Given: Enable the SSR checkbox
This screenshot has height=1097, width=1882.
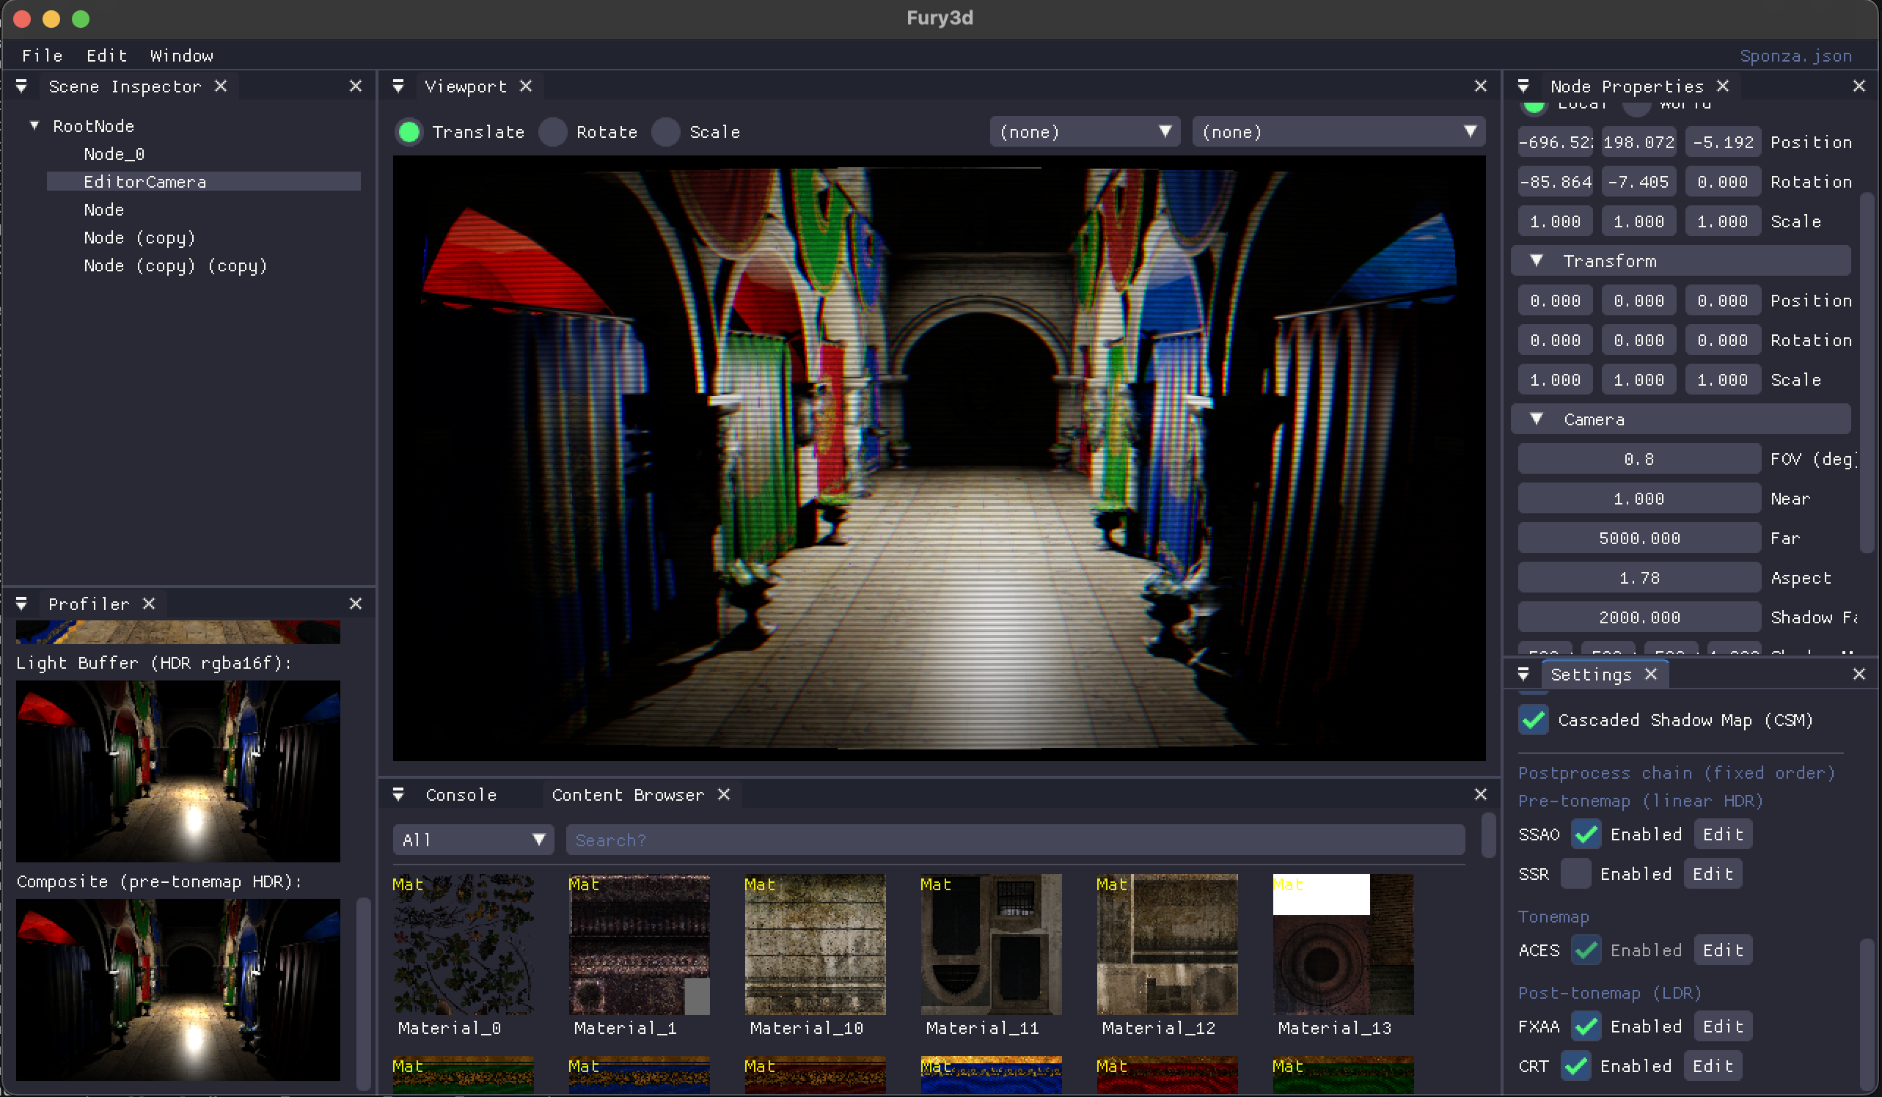Looking at the screenshot, I should (x=1577, y=875).
